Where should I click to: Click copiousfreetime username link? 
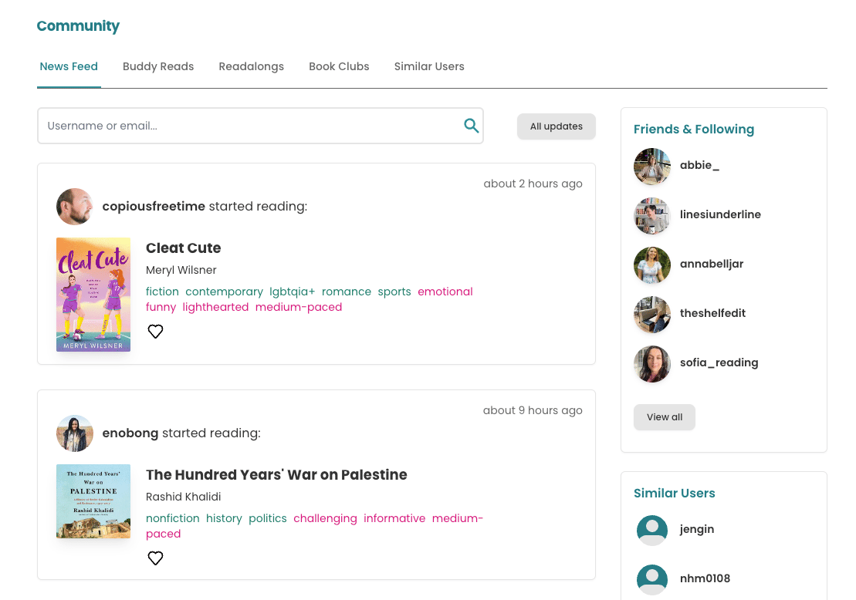tap(154, 207)
